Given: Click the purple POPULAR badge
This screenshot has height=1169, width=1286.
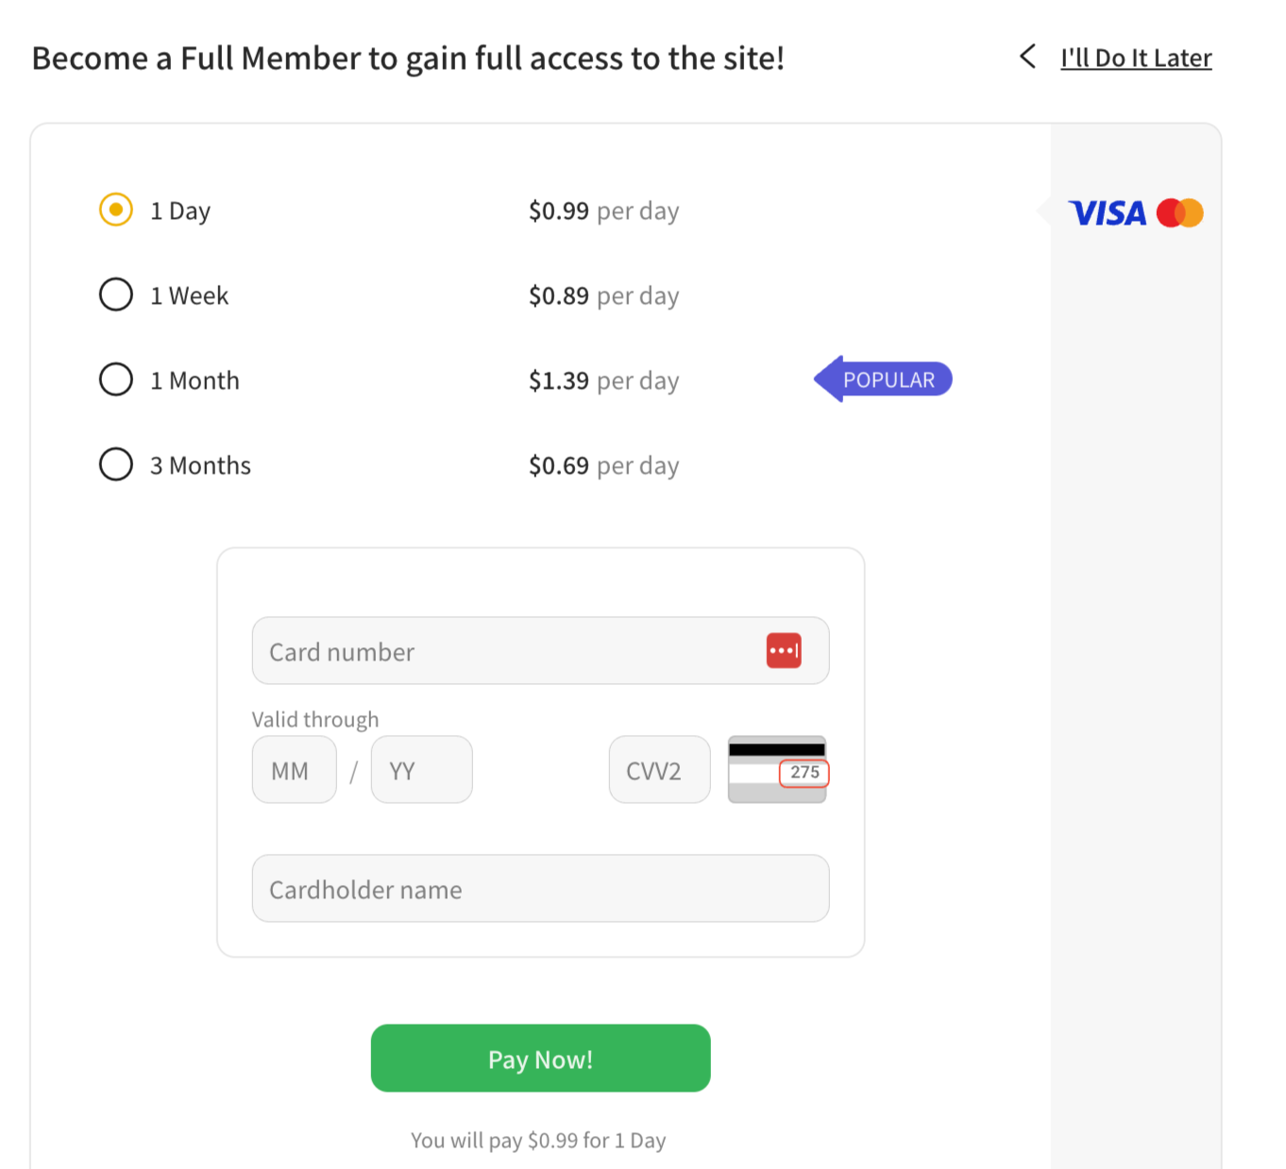Looking at the screenshot, I should coord(884,379).
